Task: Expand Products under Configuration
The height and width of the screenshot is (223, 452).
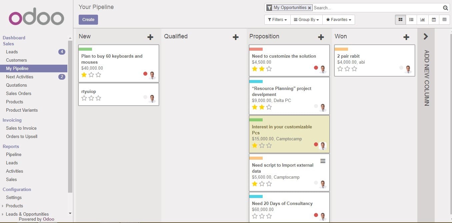Action: pyautogui.click(x=14, y=206)
